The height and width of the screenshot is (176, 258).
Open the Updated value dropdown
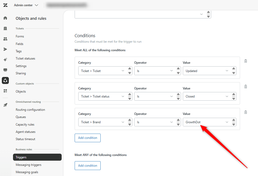point(209,71)
